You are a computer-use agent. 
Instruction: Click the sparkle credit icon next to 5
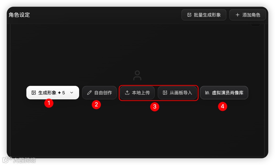click(59, 93)
